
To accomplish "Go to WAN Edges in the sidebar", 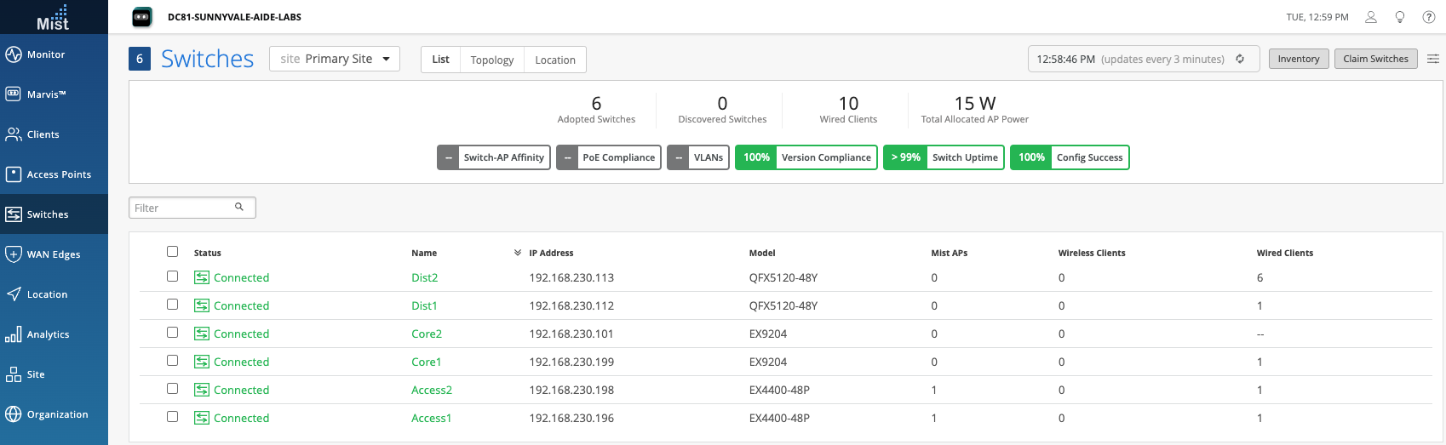I will [53, 254].
